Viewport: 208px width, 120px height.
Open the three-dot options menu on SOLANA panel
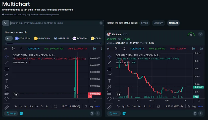coord(200,113)
